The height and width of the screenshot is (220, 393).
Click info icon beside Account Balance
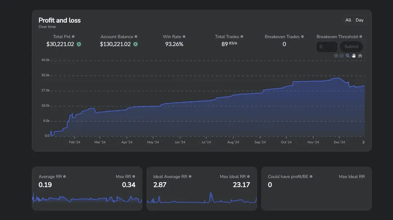136,37
